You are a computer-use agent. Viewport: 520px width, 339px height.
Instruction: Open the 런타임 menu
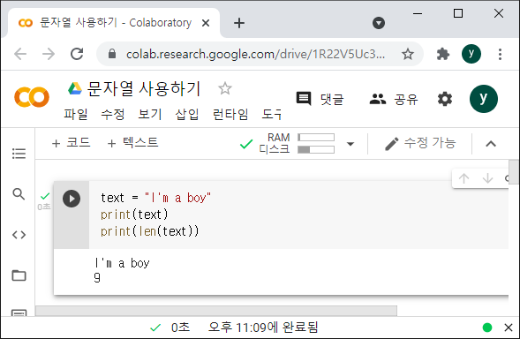tap(230, 115)
